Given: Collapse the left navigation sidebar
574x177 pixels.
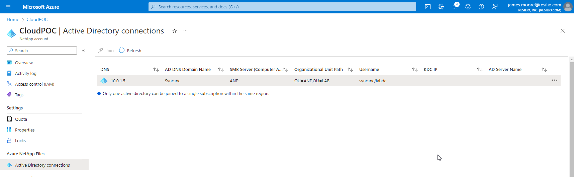Looking at the screenshot, I should coord(83,51).
